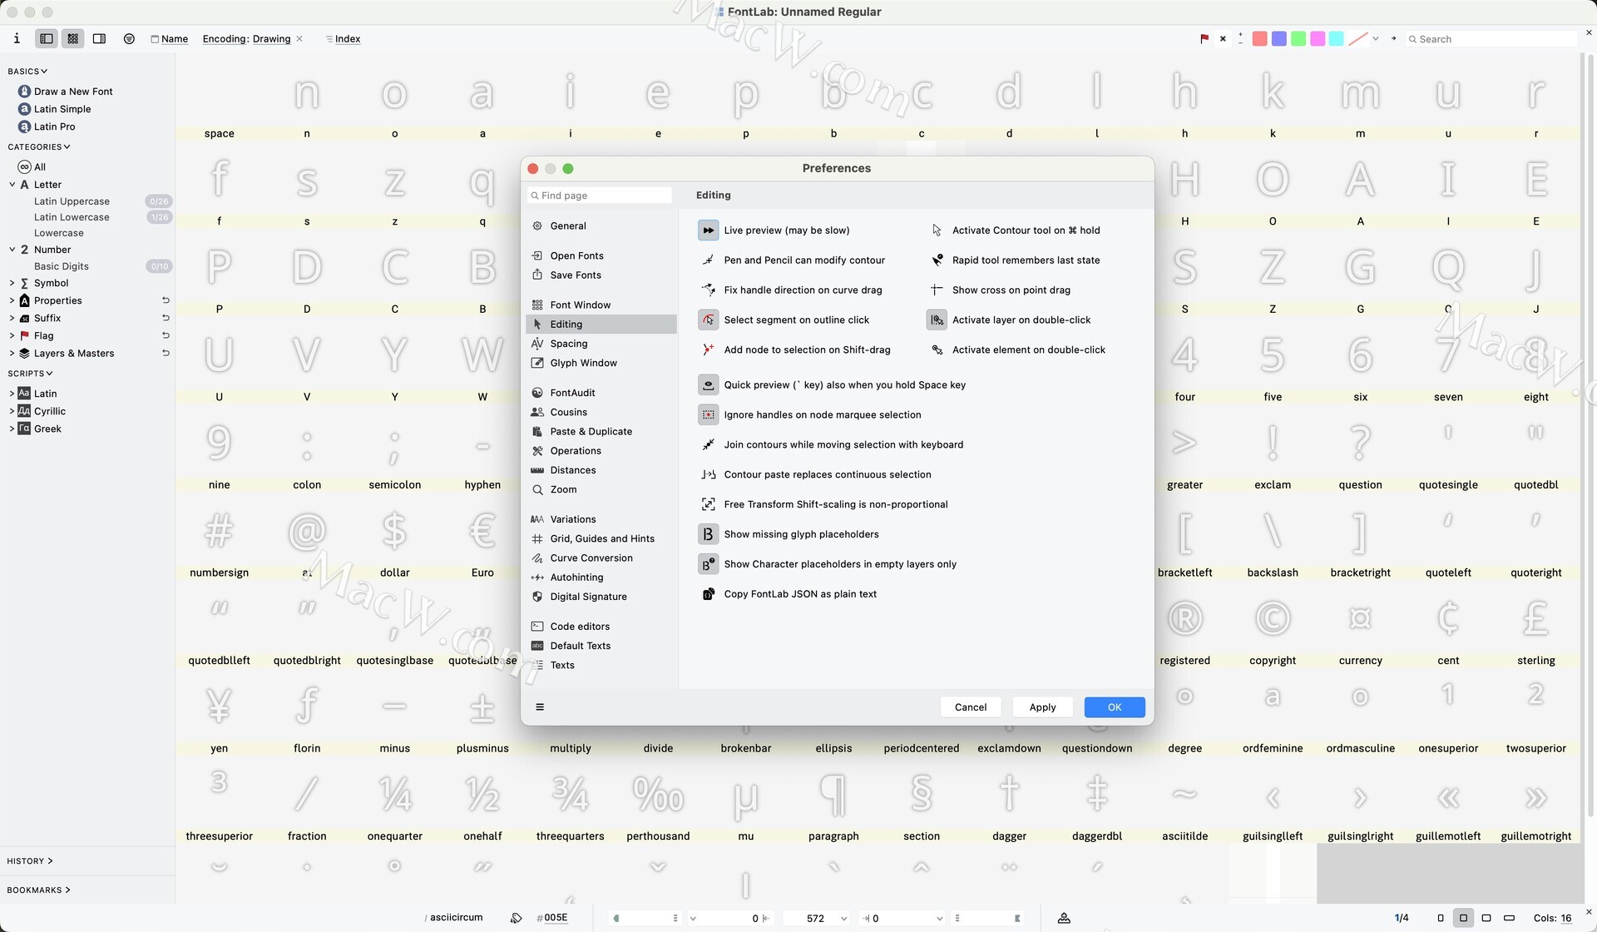Toggle Fix handle direction on curve drag
The image size is (1597, 932).
[708, 290]
